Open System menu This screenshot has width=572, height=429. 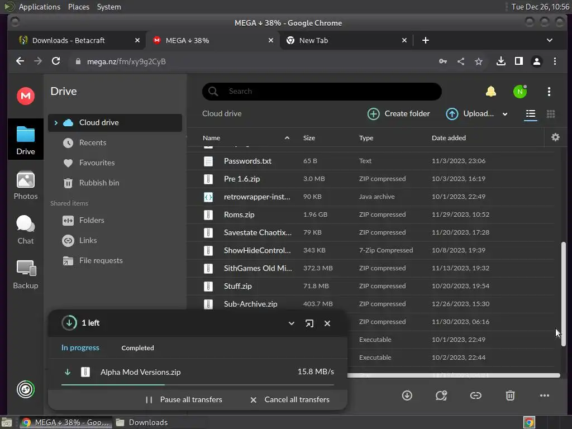coord(109,7)
